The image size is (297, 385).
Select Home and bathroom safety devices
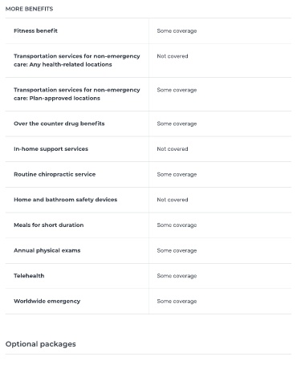(x=66, y=200)
